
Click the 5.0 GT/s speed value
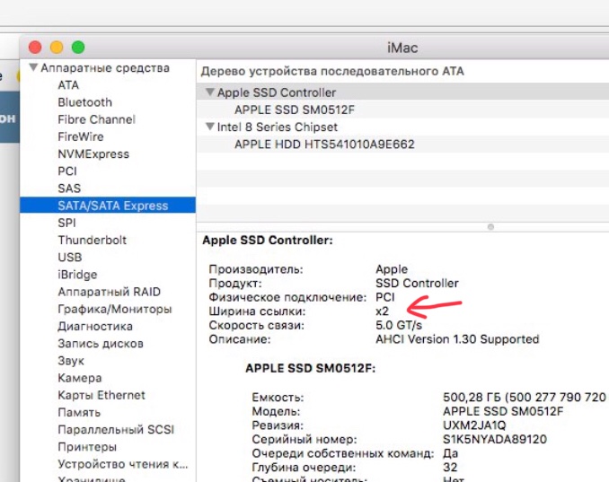coord(399,325)
